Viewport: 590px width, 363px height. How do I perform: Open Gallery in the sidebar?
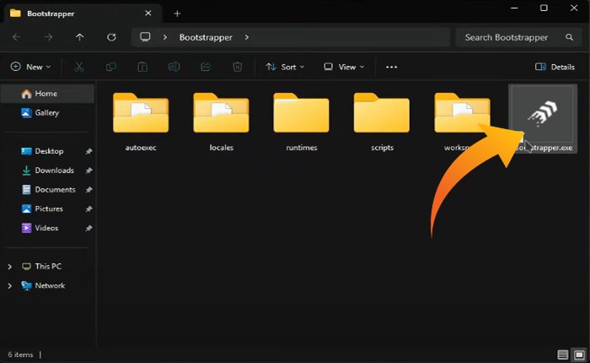pos(47,112)
